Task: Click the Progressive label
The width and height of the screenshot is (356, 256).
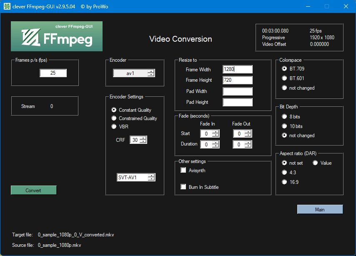Action: point(273,38)
